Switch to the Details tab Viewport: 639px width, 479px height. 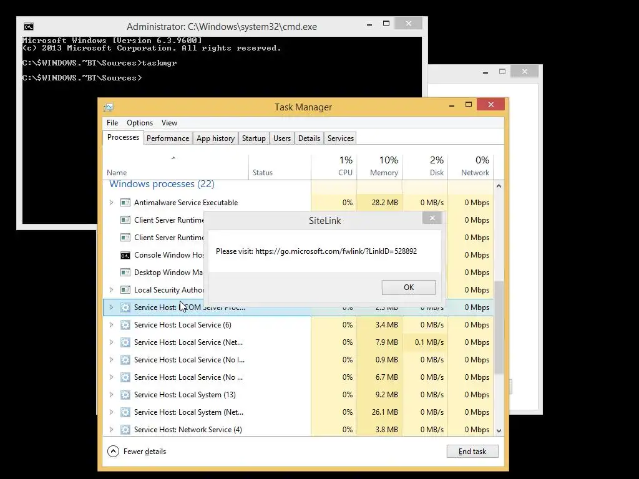[x=309, y=138]
